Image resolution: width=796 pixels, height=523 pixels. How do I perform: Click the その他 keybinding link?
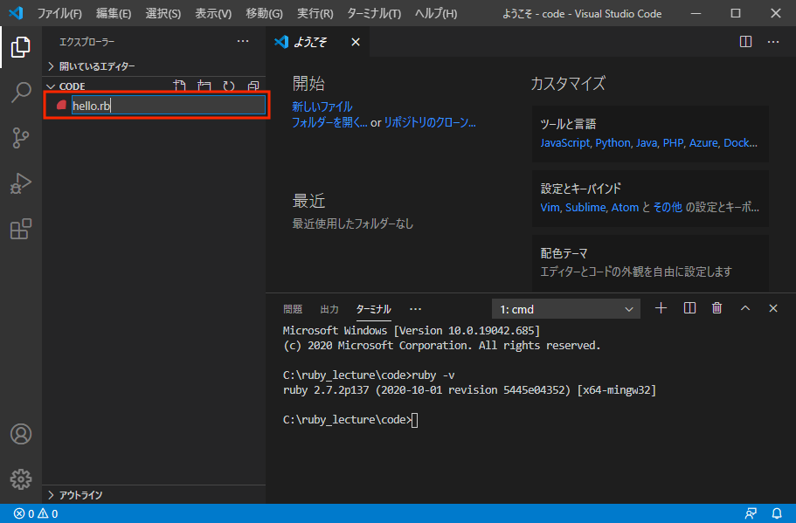point(668,208)
